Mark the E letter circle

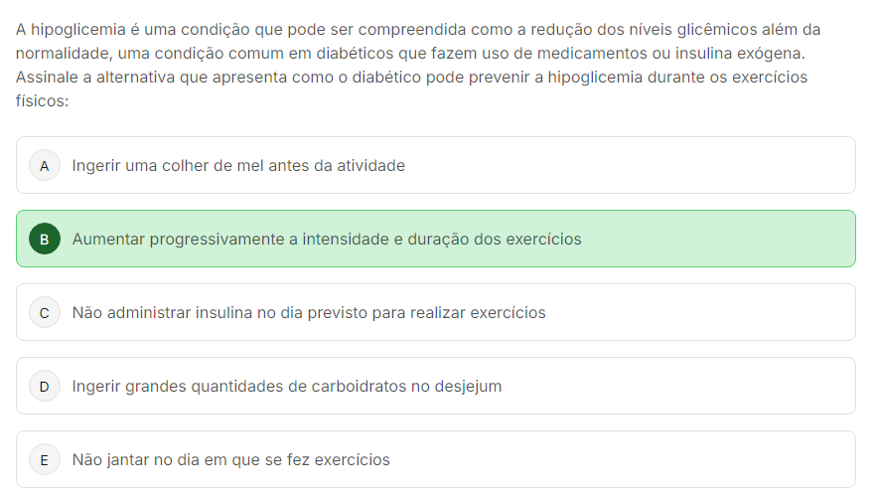44,460
